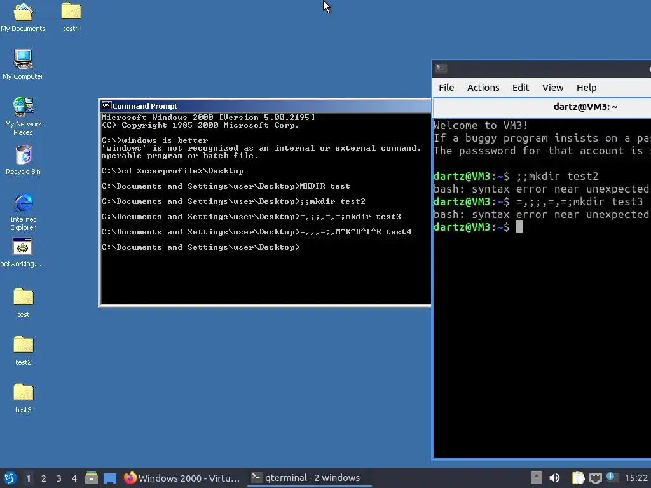The height and width of the screenshot is (488, 651).
Task: Click the Command Prompt window system icon
Action: [106, 106]
